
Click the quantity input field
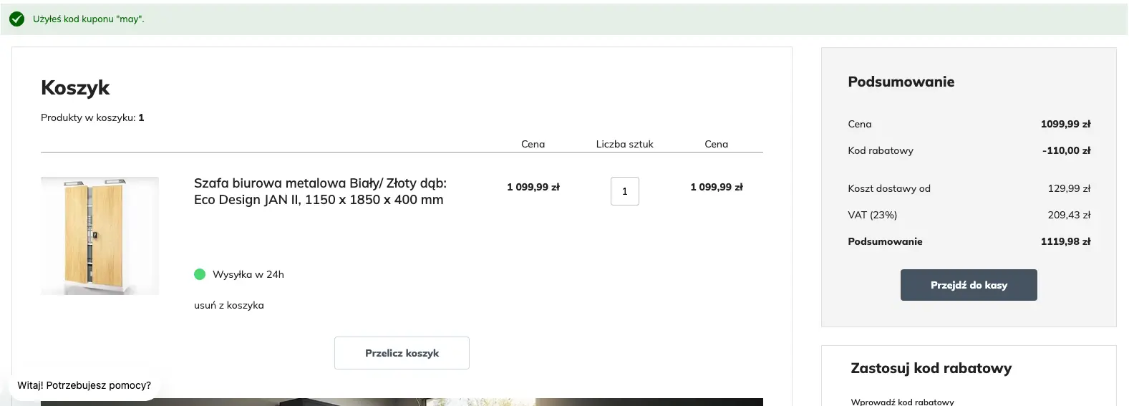click(624, 191)
